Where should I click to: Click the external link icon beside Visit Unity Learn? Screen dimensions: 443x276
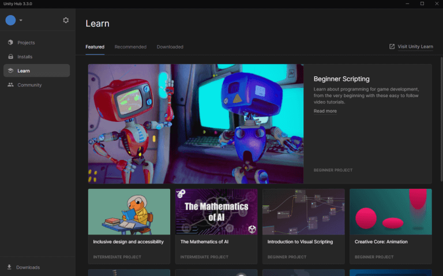click(392, 47)
